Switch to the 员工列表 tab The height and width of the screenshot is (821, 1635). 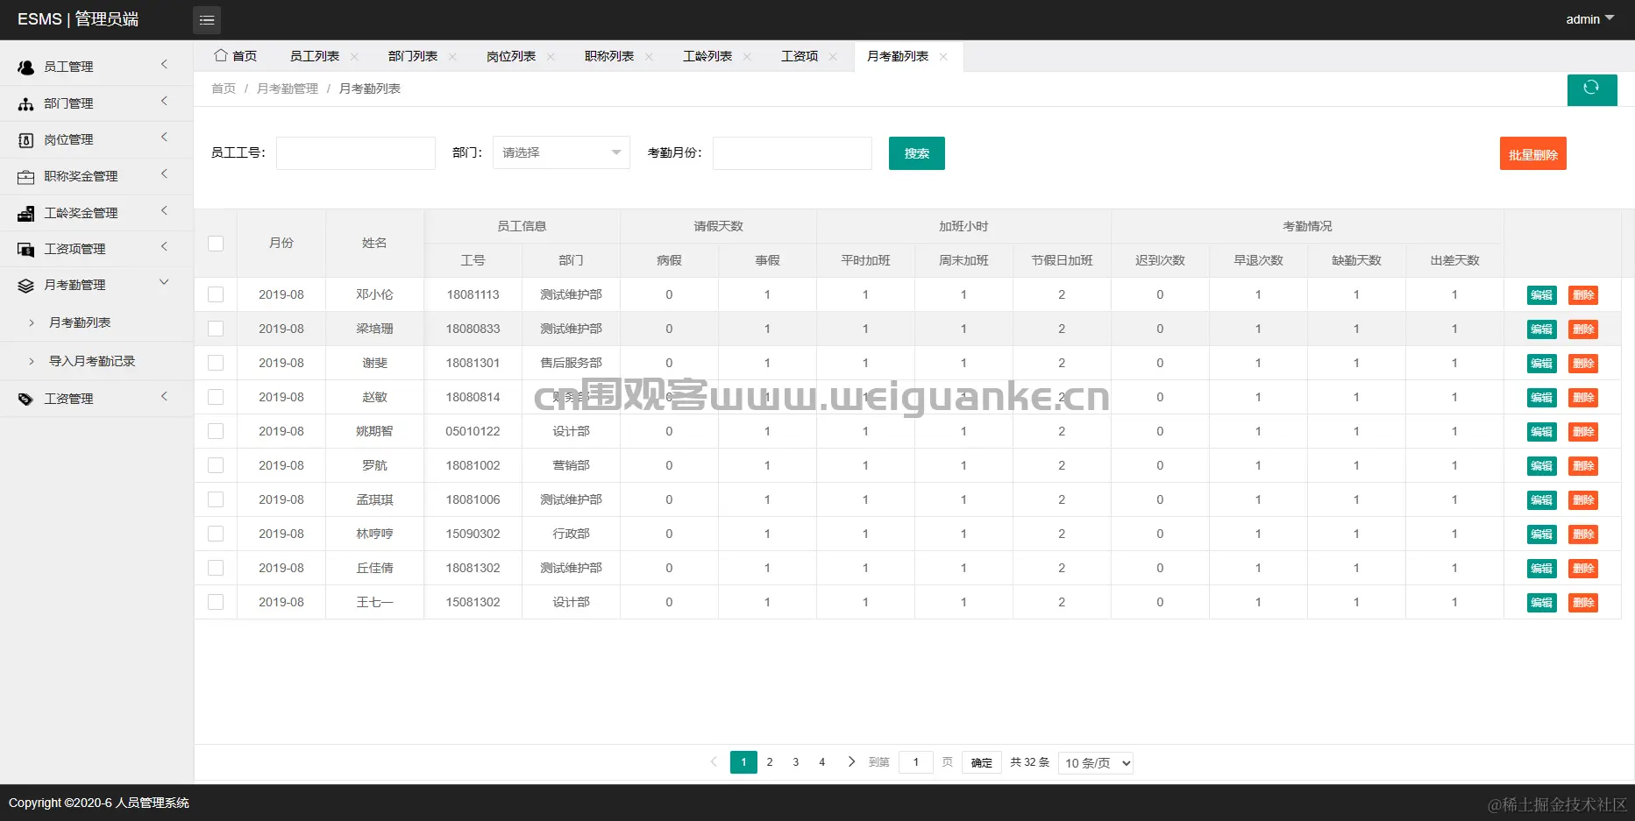coord(315,56)
